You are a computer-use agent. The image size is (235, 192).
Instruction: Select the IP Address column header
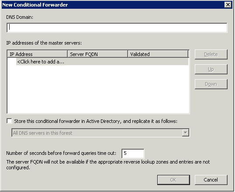click(x=37, y=54)
